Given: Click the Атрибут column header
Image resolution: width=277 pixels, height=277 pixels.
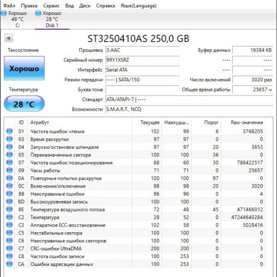Looking at the screenshot, I should (80, 122).
